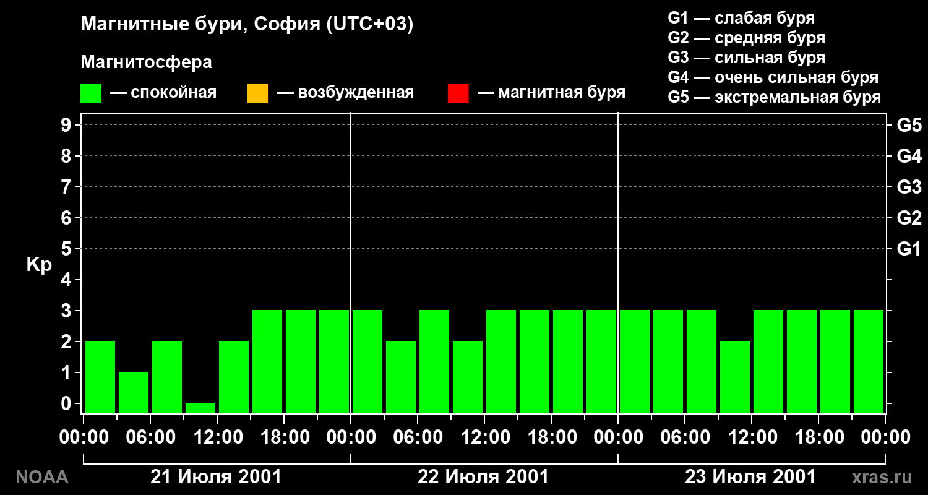Image resolution: width=928 pixels, height=495 pixels.
Task: Click the 18:00 time label for 23 Июля
Action: coord(818,437)
